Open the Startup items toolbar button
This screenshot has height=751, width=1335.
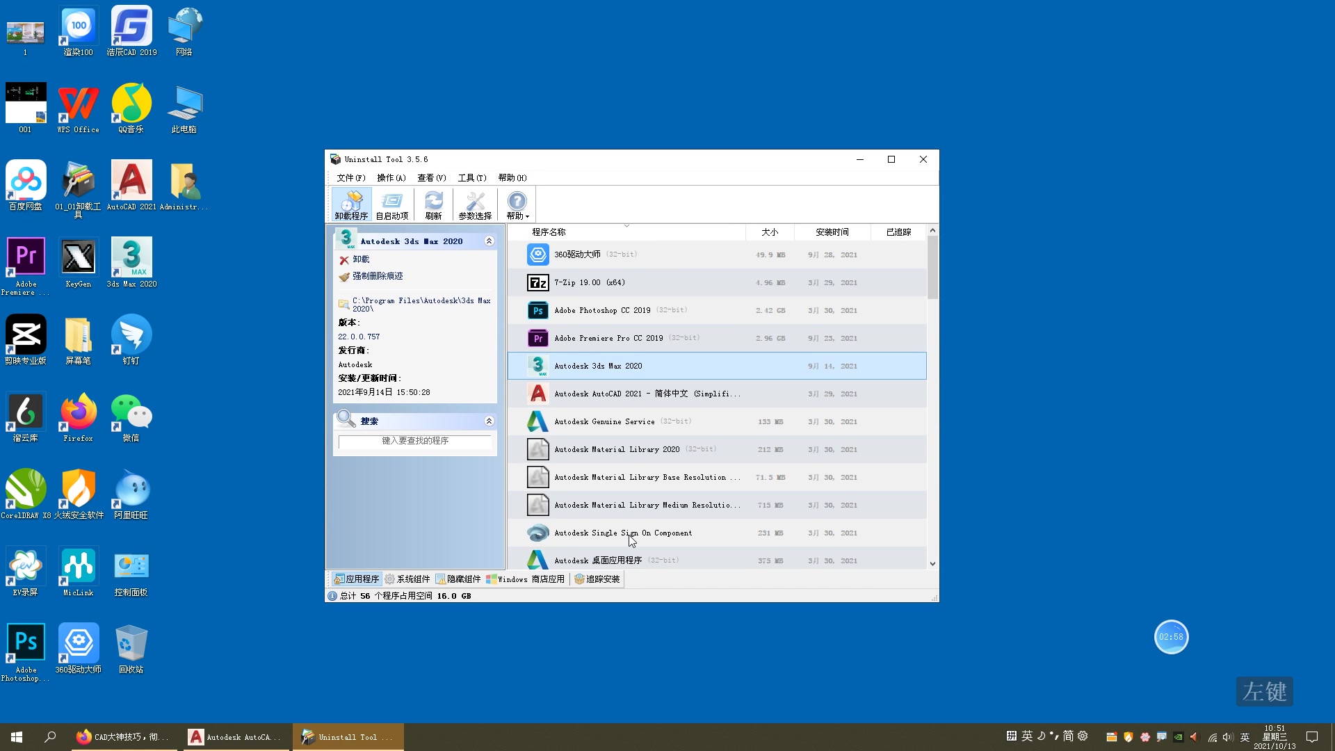[392, 205]
